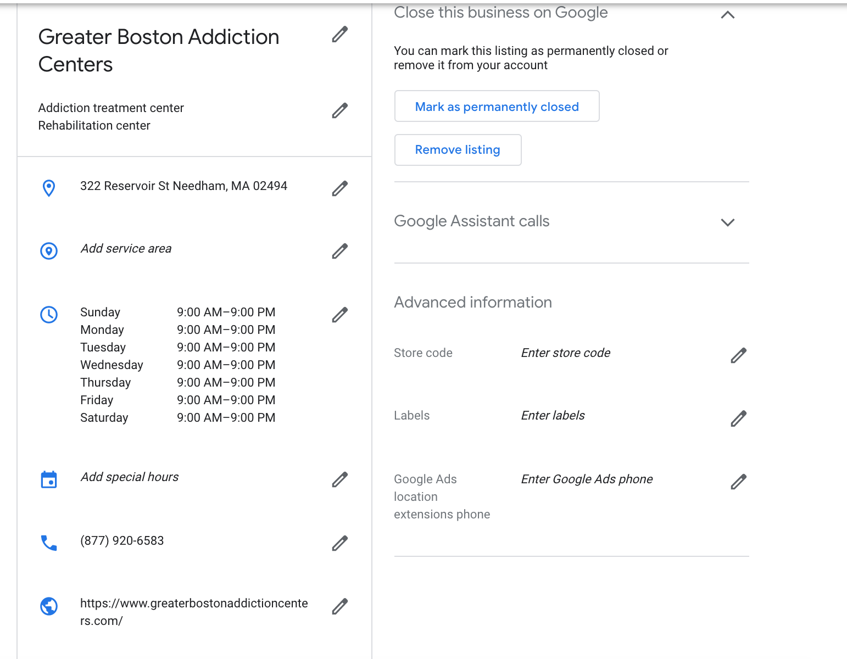Select the phone number (877) 920-6583
Image resolution: width=847 pixels, height=659 pixels.
coord(122,540)
